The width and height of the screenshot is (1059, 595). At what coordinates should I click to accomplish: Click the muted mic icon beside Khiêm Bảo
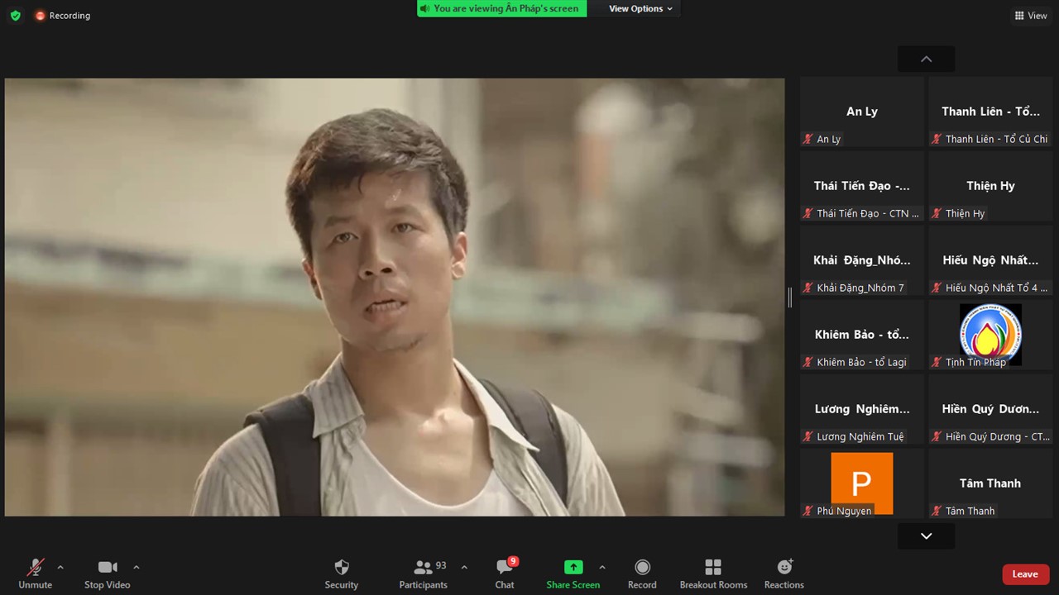tap(808, 363)
